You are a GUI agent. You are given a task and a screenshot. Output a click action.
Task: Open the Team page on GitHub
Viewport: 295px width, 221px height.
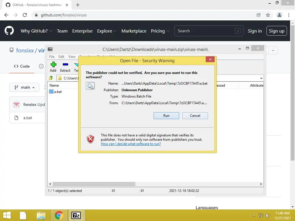[x=62, y=31]
